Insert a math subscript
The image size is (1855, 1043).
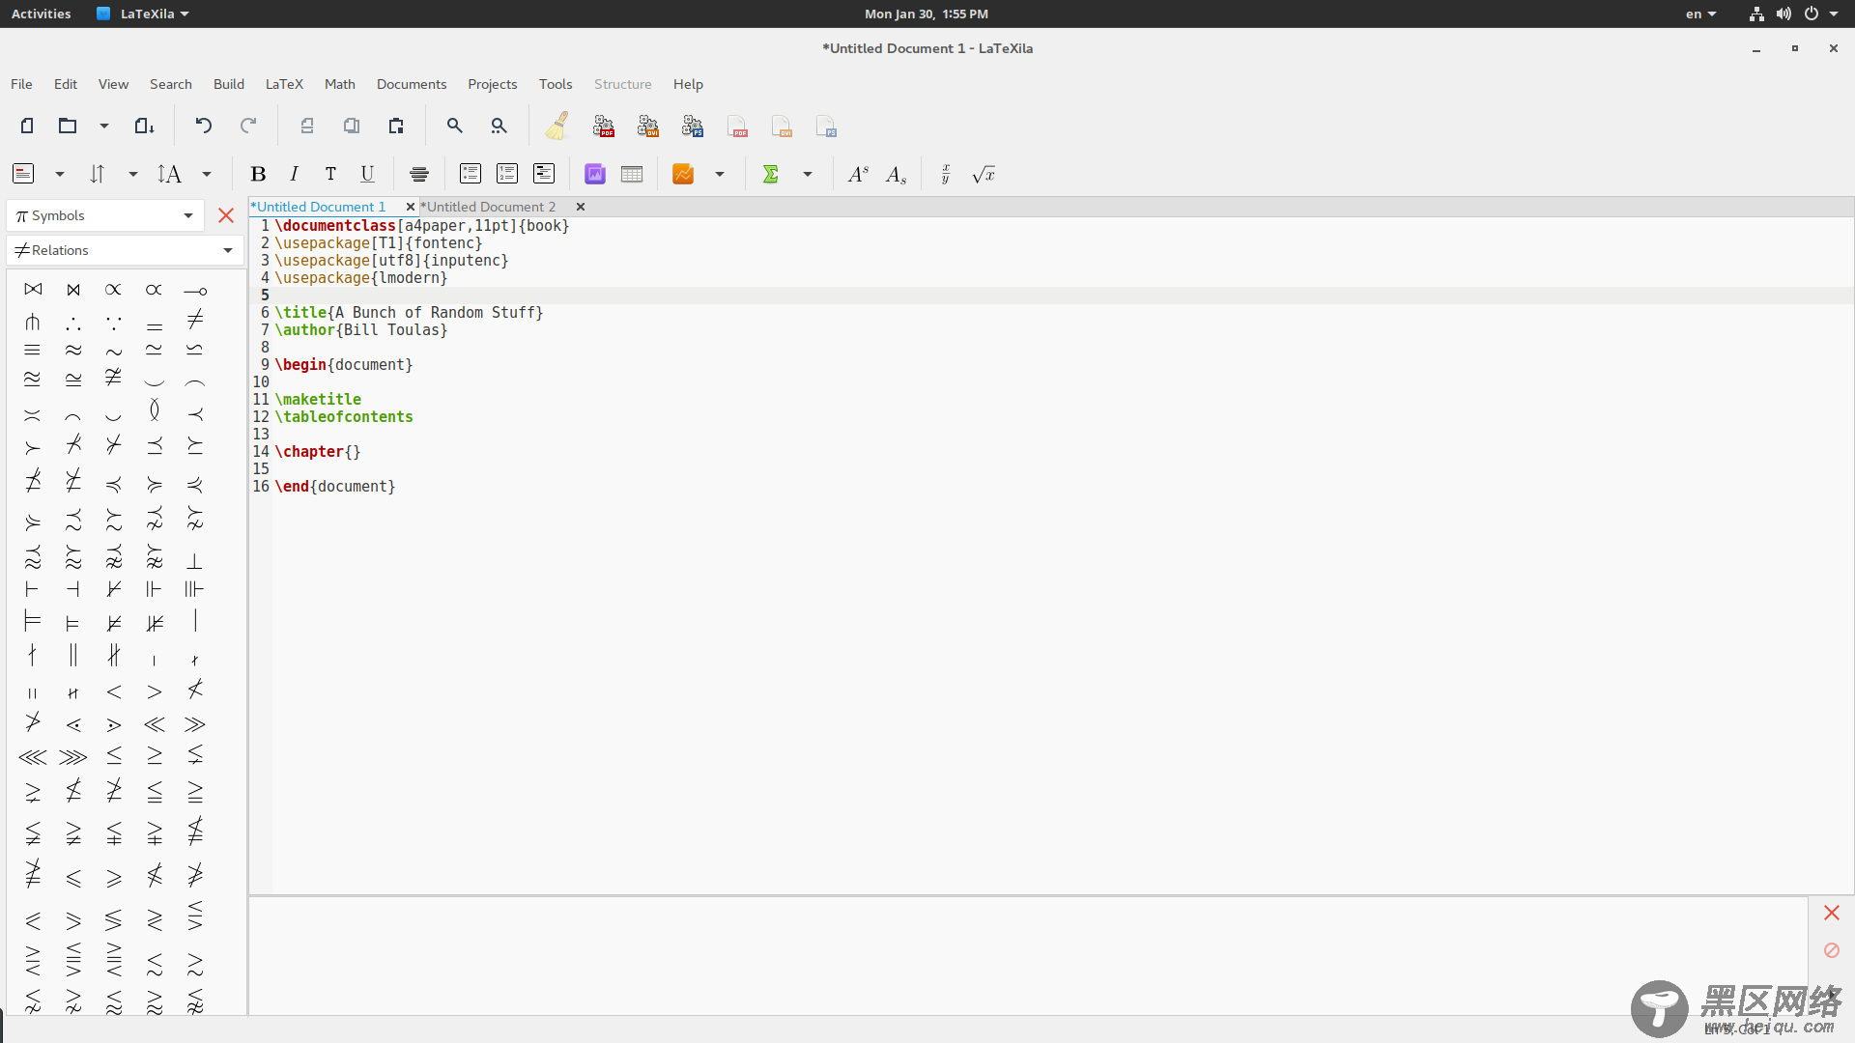click(896, 174)
